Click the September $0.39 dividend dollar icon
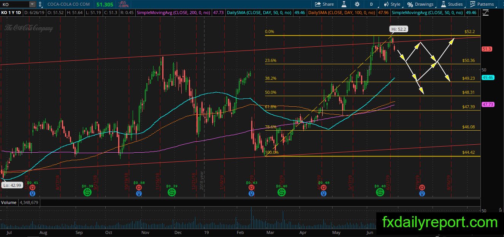504x237 pixels. (87, 193)
